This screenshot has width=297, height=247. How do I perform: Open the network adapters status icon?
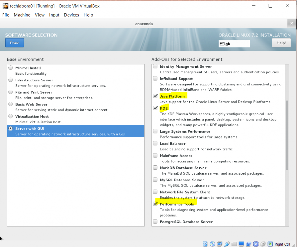(x=220, y=244)
